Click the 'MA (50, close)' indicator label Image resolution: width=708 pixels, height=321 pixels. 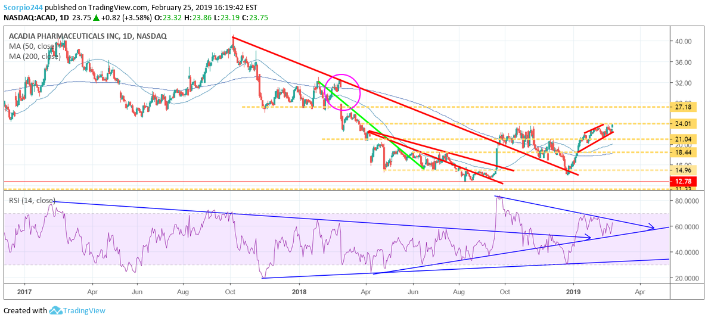[x=32, y=46]
